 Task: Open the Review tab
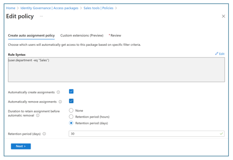[115, 35]
